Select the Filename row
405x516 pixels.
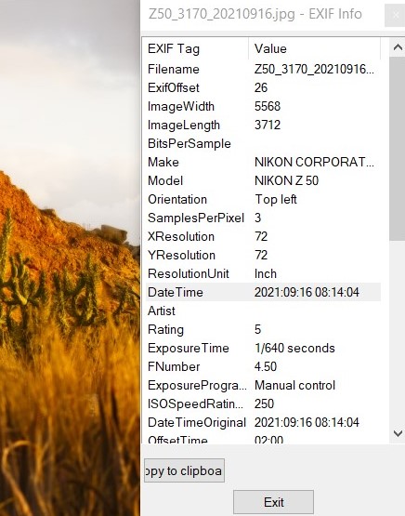tap(263, 69)
